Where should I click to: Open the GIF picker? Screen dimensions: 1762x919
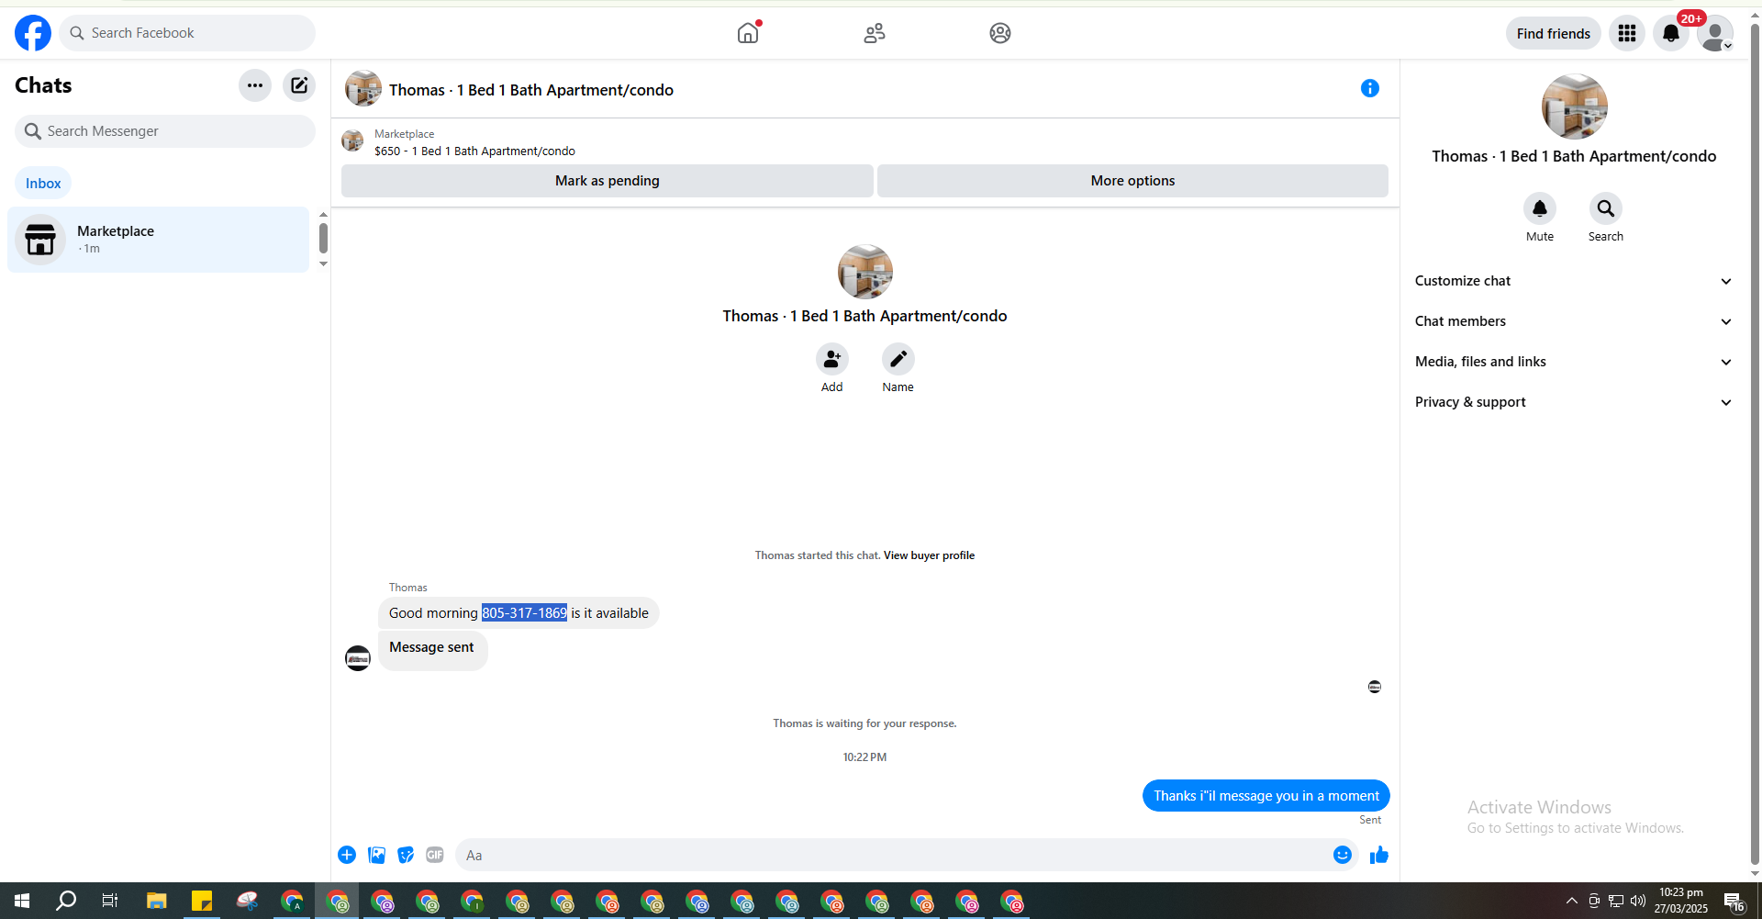point(435,855)
